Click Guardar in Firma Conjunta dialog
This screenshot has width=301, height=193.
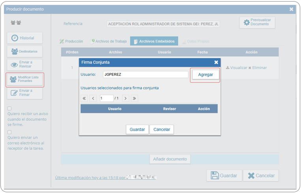point(137,130)
